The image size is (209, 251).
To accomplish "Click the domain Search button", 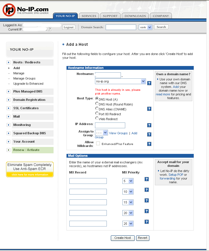I will [161, 27].
